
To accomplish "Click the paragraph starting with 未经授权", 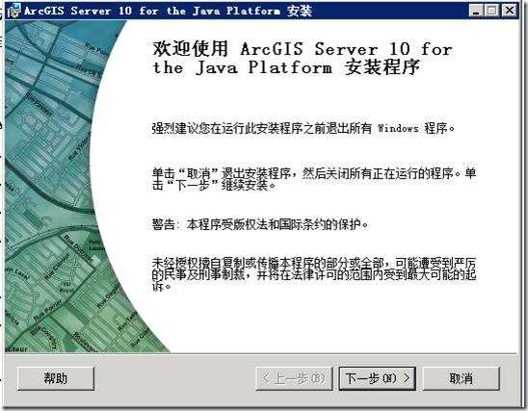I will [314, 274].
